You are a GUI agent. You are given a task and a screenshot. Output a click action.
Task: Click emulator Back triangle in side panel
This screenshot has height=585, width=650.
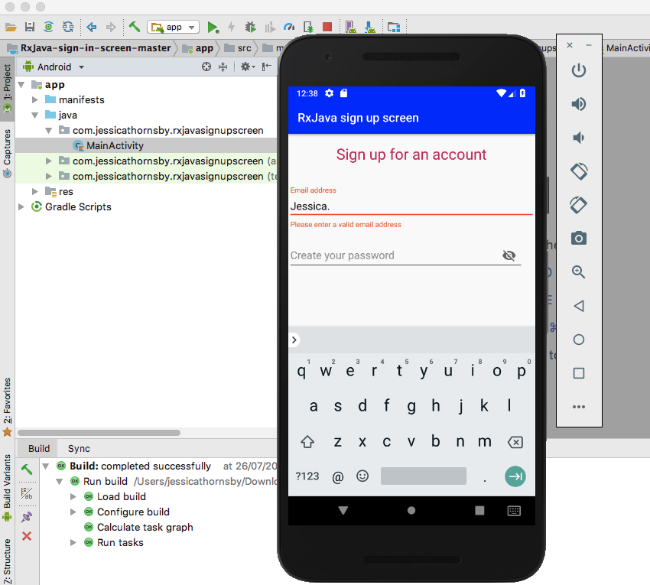coord(579,306)
